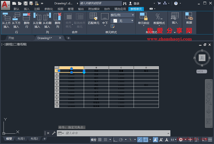The height and width of the screenshot is (144, 214).
Task: Click the 数据 link data panel button
Action: pyautogui.click(x=189, y=19)
